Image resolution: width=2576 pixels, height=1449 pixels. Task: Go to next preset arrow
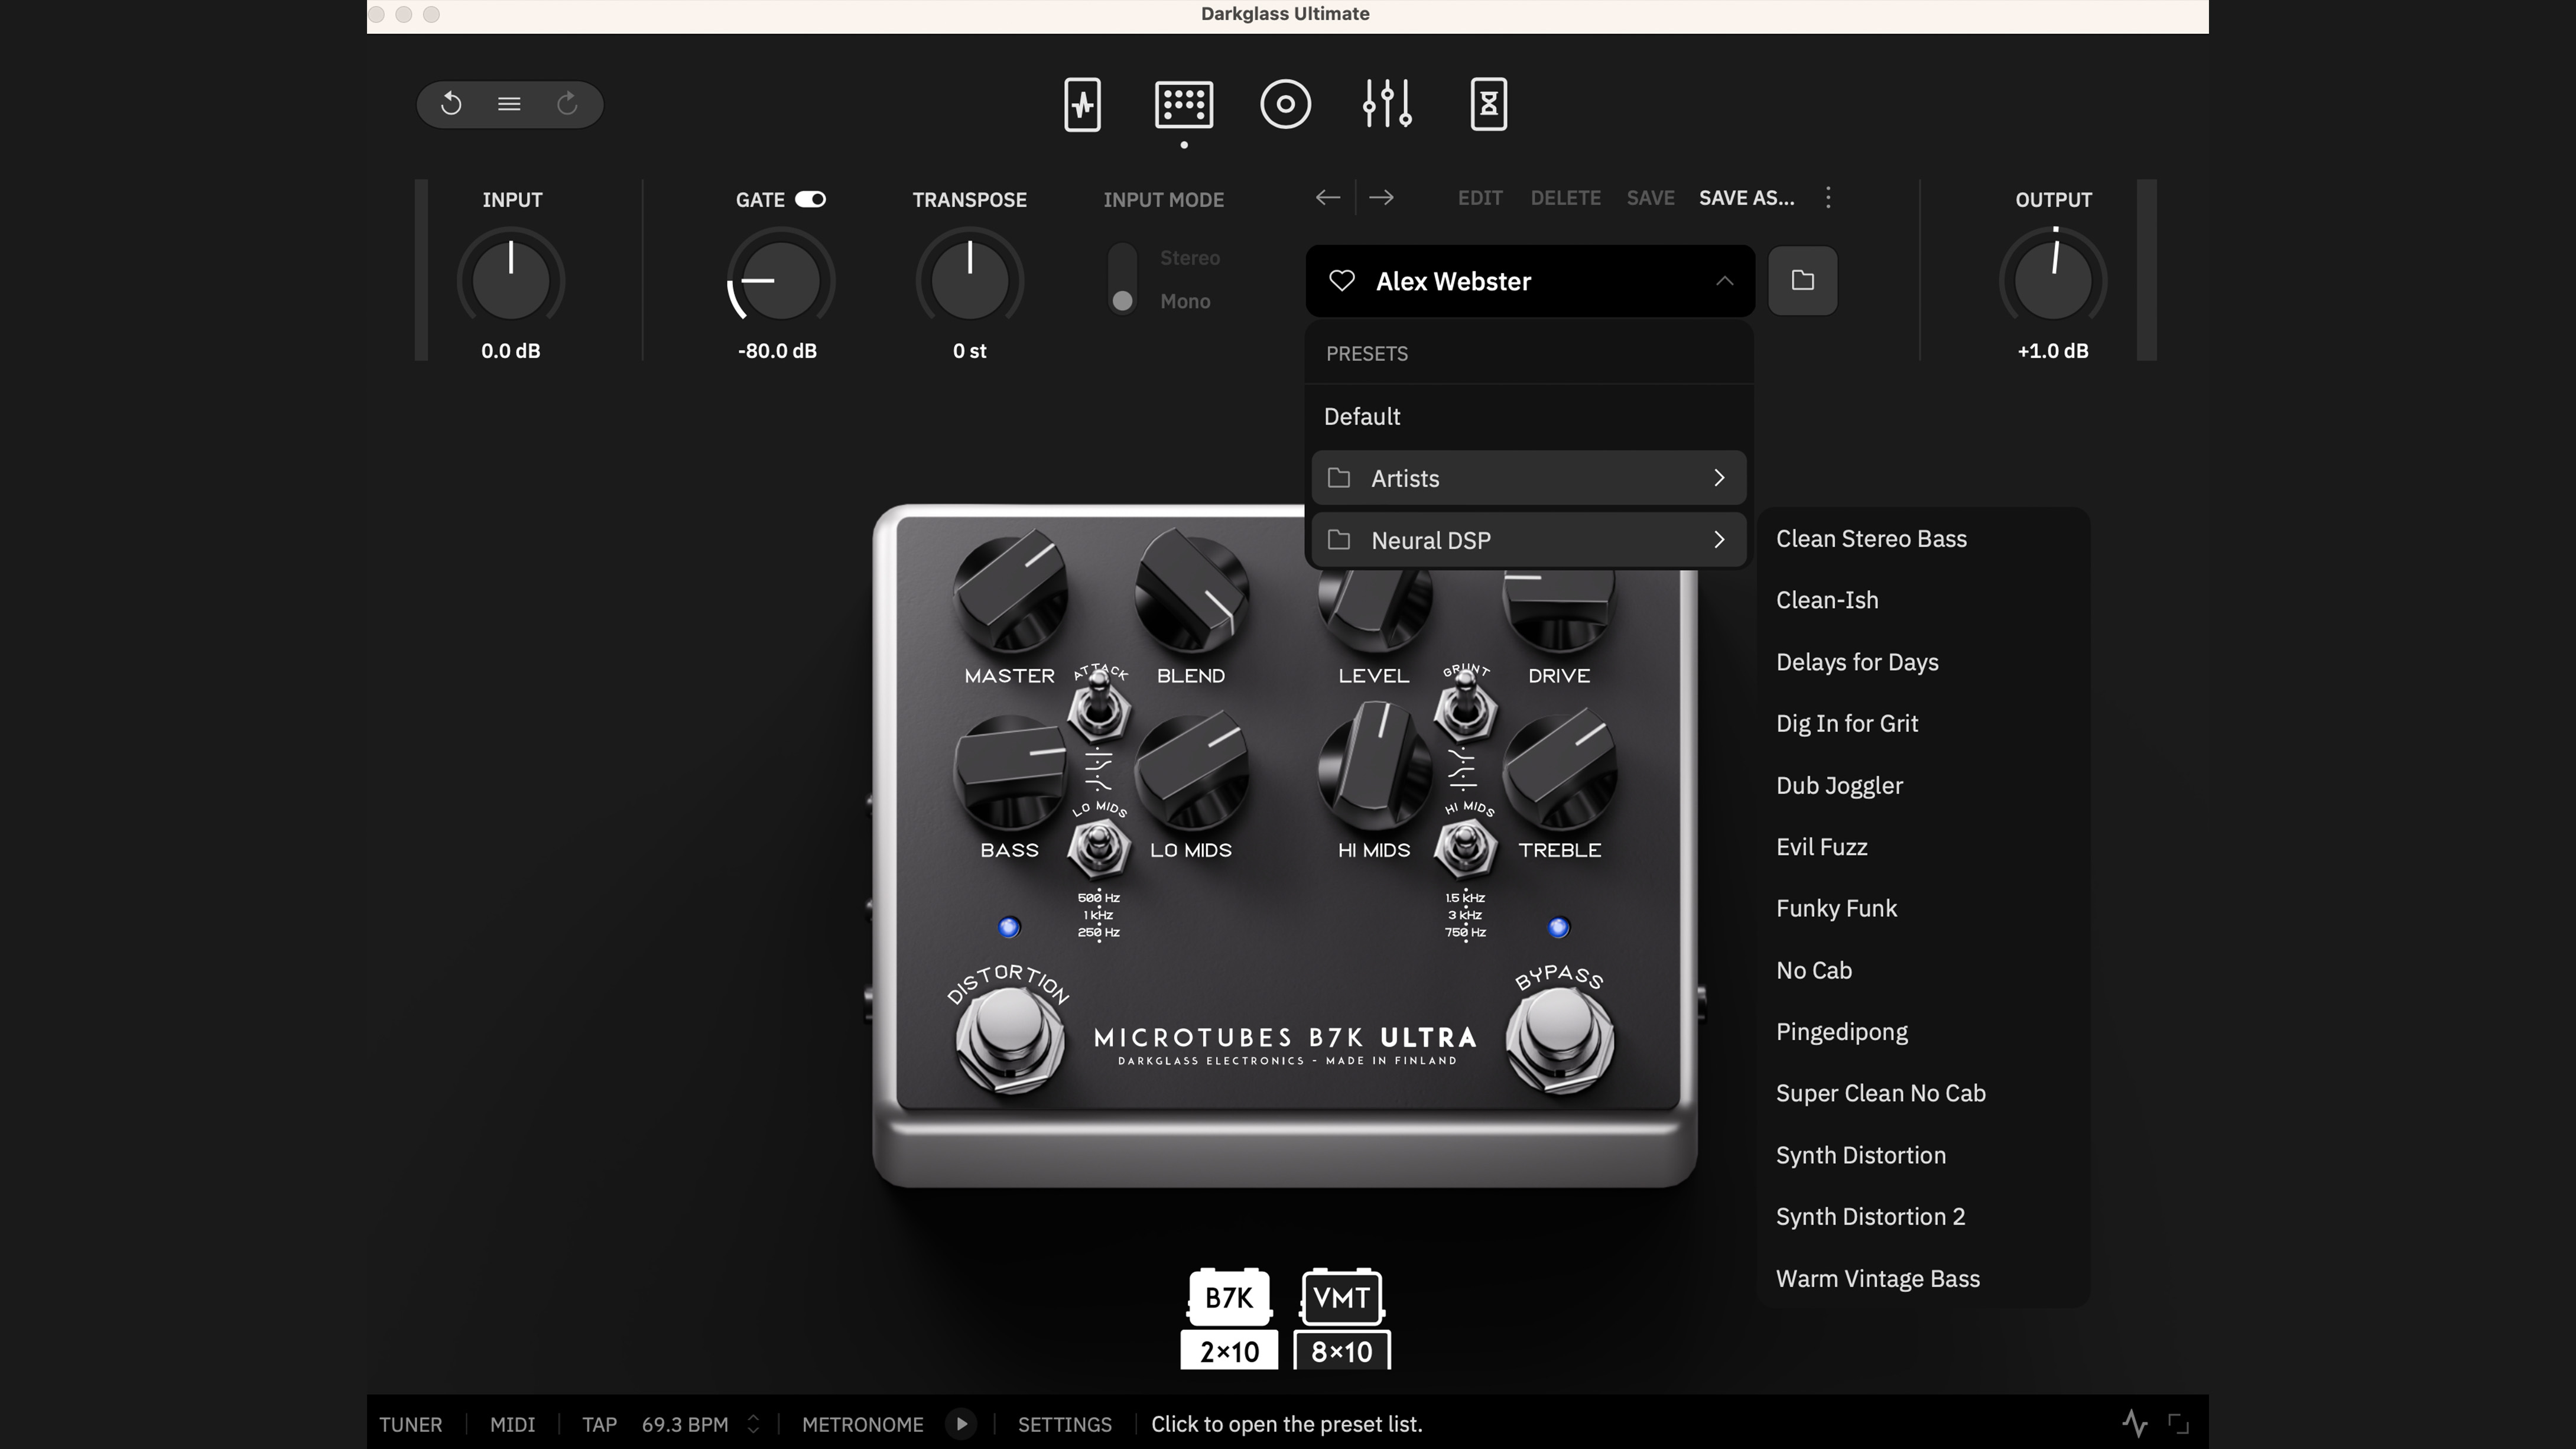1381,198
